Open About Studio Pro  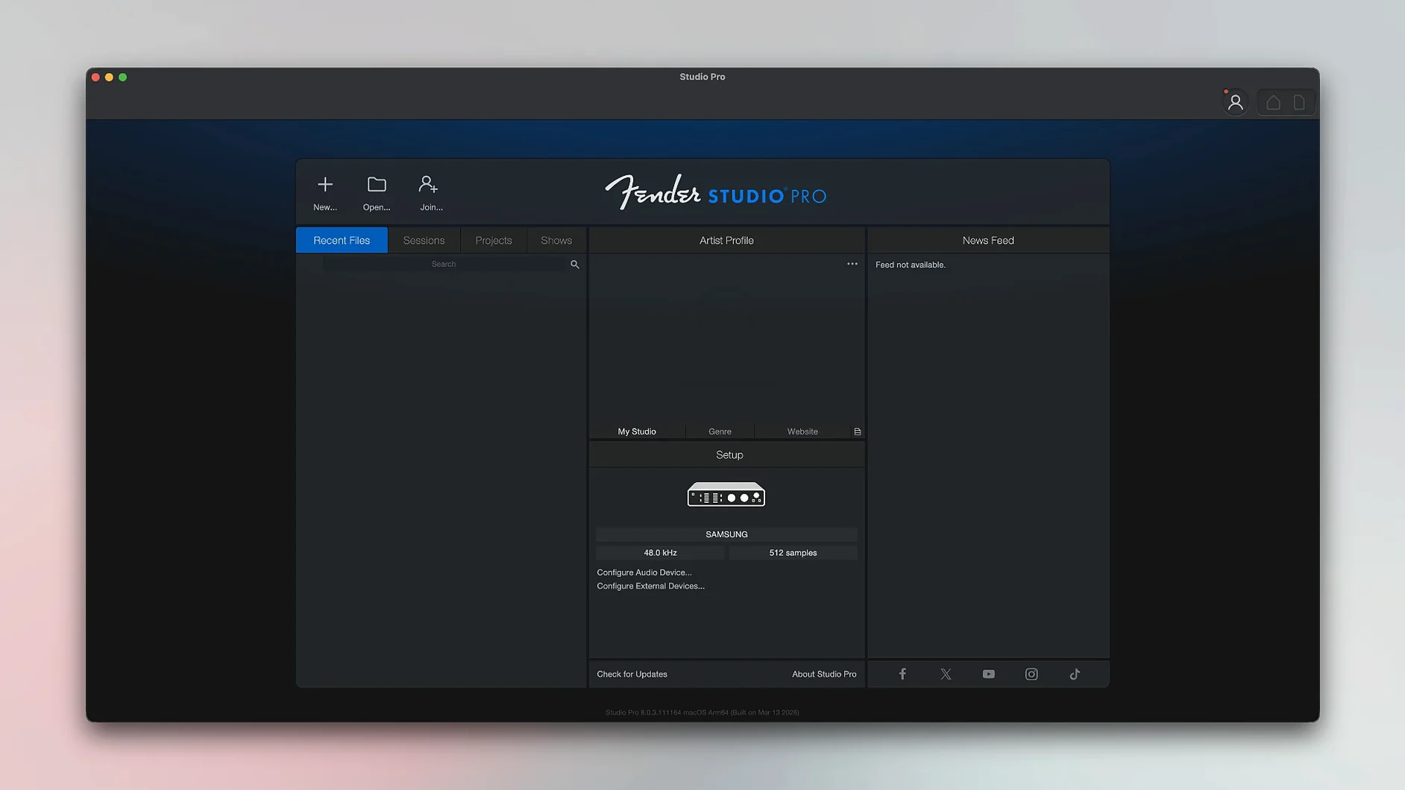823,674
